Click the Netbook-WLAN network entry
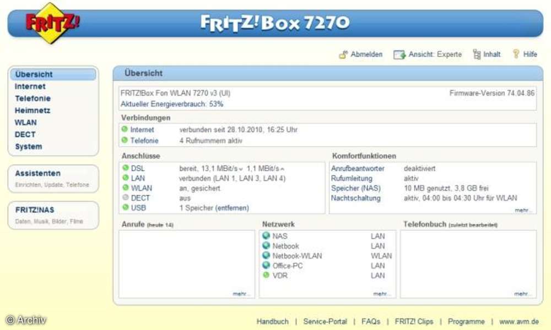Image resolution: width=551 pixels, height=330 pixels. (x=298, y=256)
